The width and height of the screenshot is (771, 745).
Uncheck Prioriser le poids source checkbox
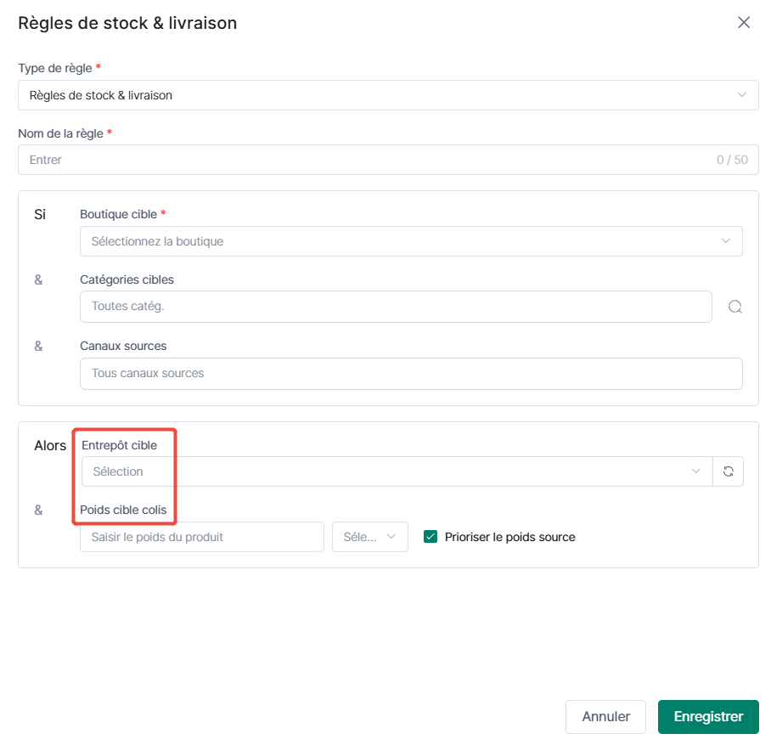pyautogui.click(x=431, y=536)
